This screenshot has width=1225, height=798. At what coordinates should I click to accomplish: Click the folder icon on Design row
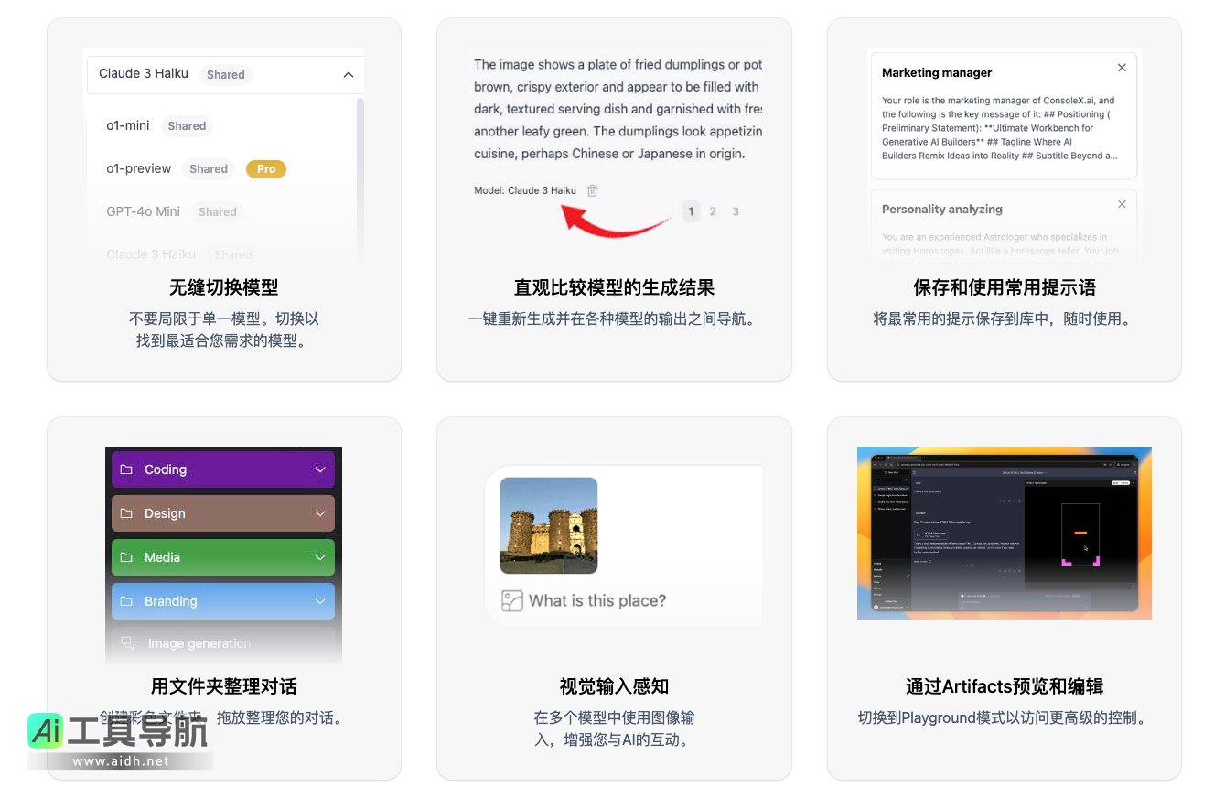coord(126,513)
